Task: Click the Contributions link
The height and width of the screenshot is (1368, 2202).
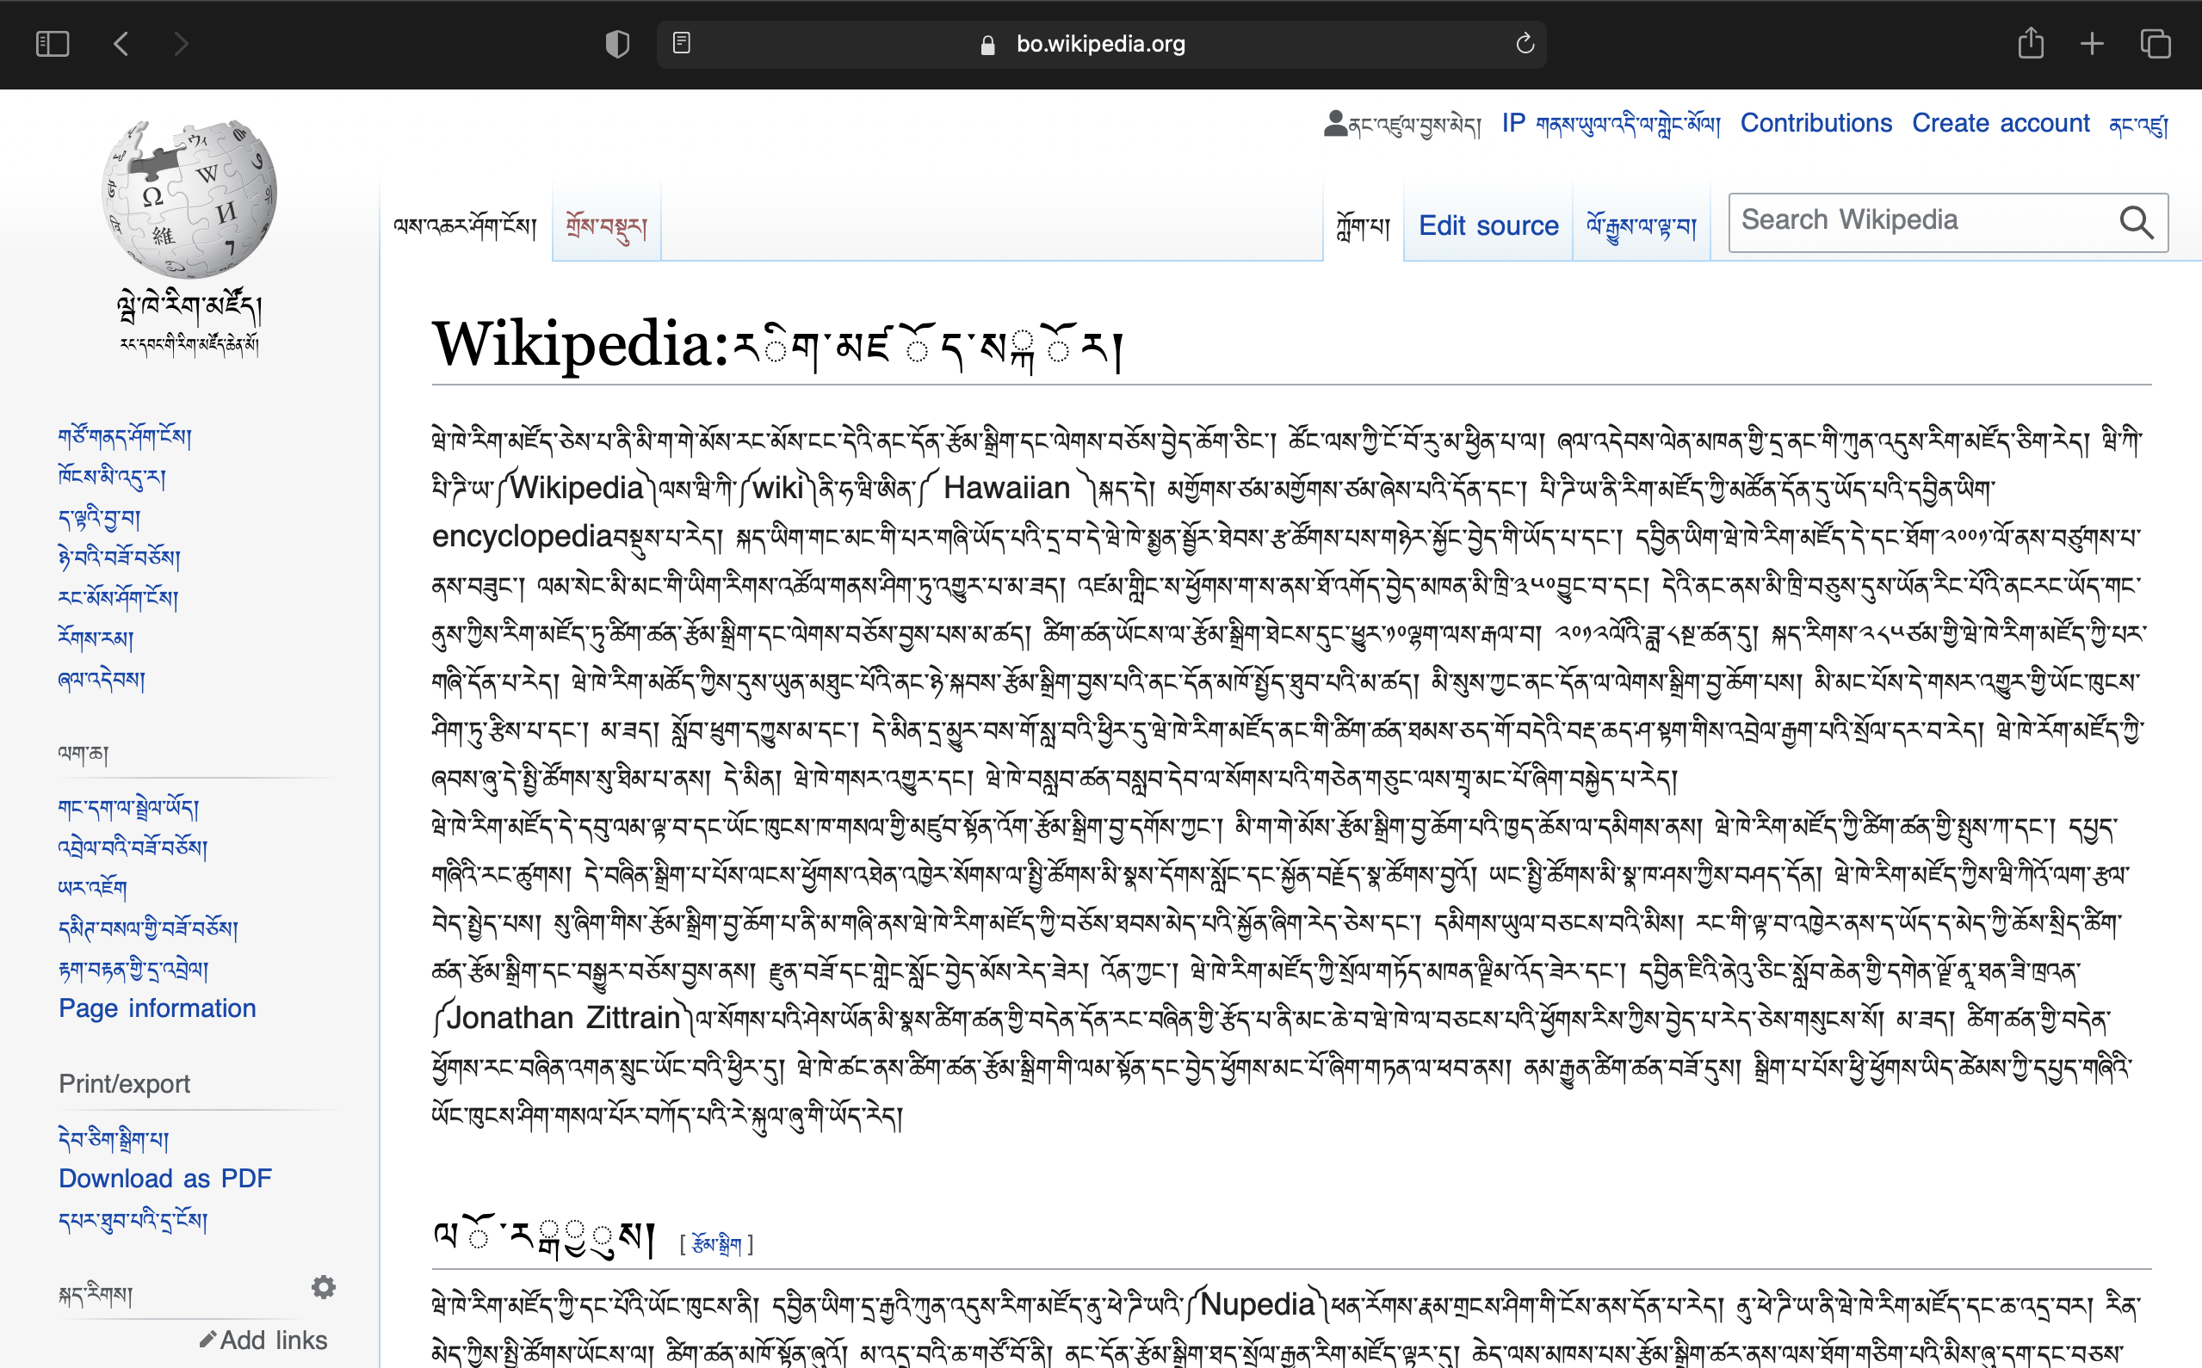Action: 1815,123
